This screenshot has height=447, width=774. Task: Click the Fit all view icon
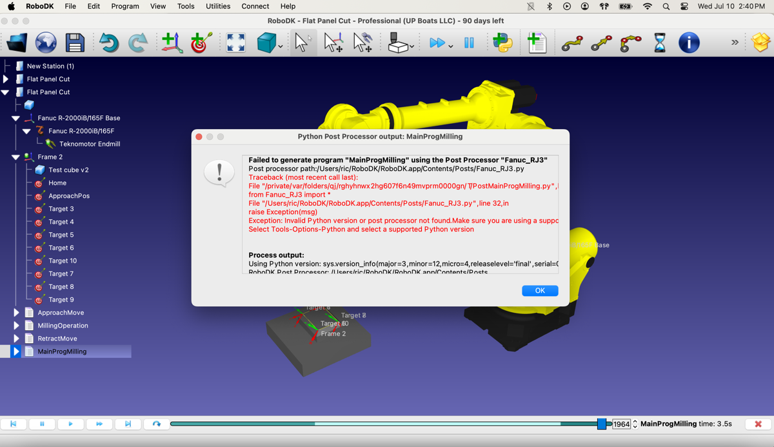pos(236,43)
